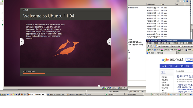
Task: Switch to µTorrent 2.2 taskbar button
Action: tap(115, 94)
